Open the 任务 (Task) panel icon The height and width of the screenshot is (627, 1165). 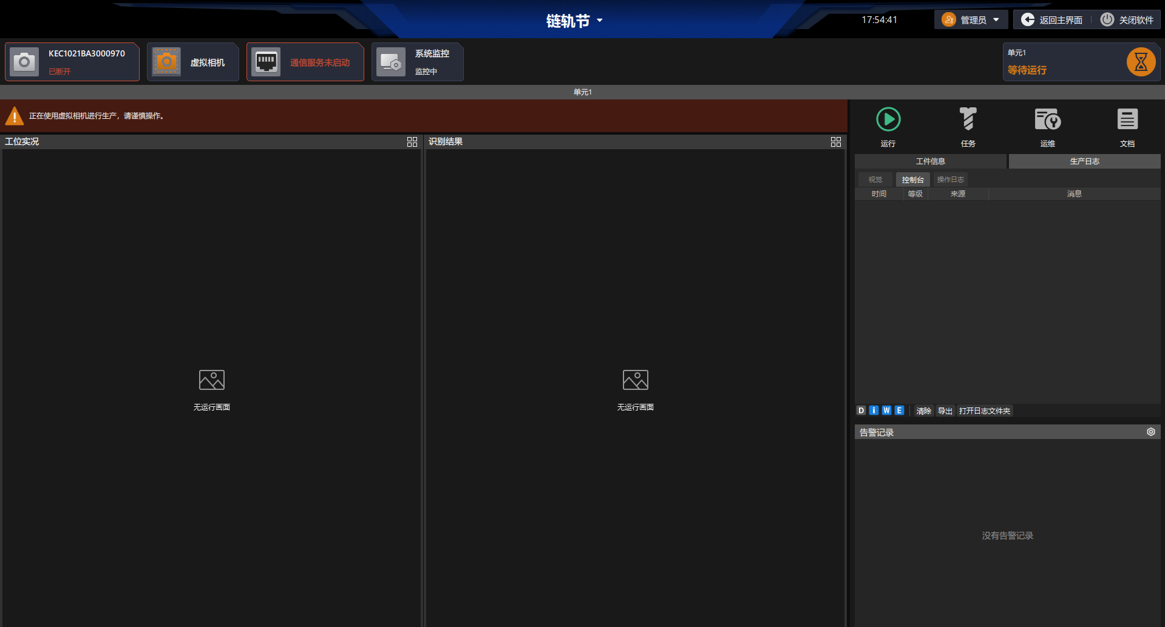tap(968, 119)
